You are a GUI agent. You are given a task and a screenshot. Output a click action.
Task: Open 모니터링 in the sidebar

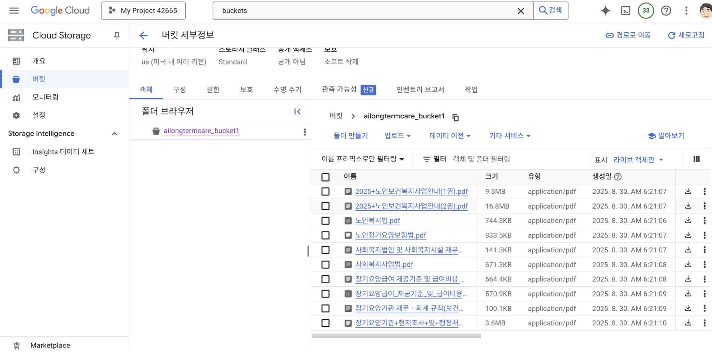[65, 97]
